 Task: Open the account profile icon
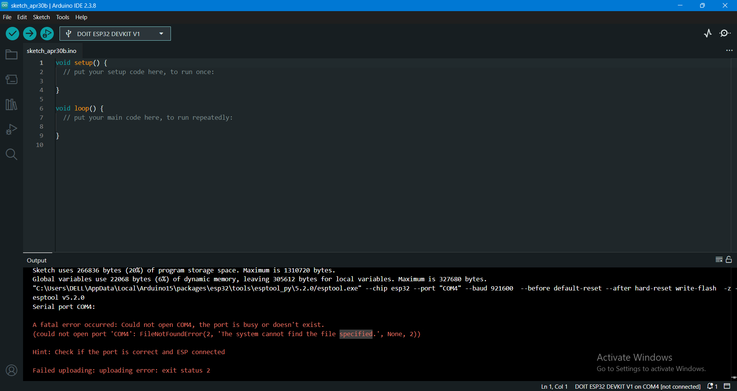pyautogui.click(x=12, y=370)
